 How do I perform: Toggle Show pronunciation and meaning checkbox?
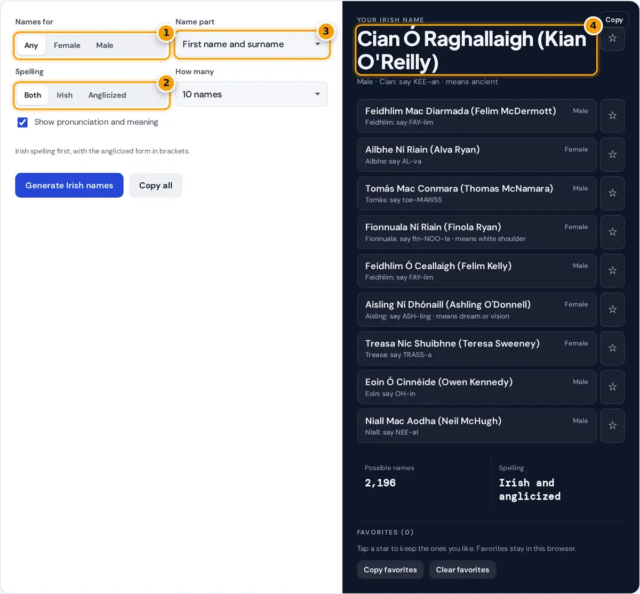[22, 122]
